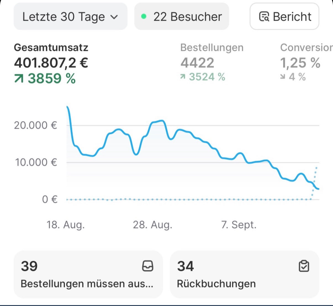The height and width of the screenshot is (306, 333).
Task: Open the 39 Bestellungen müssen aus... card
Action: [88, 274]
